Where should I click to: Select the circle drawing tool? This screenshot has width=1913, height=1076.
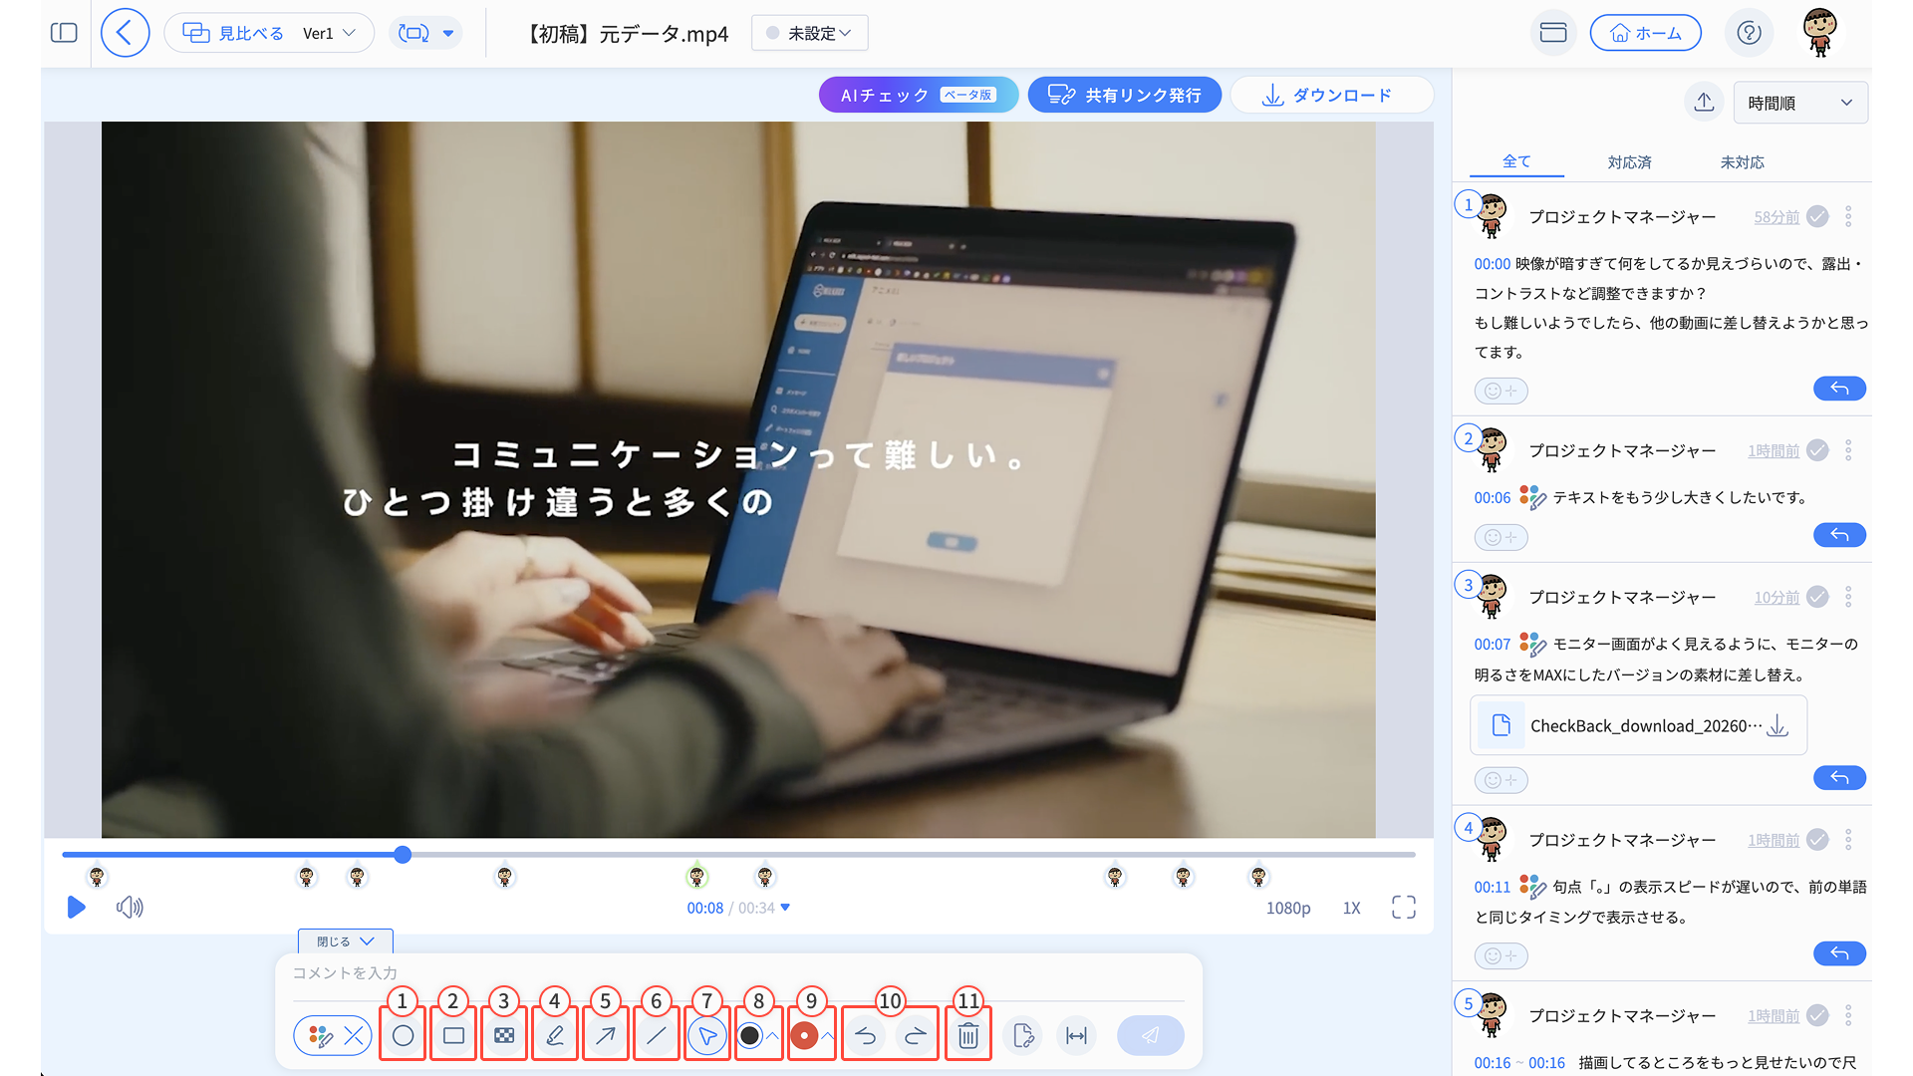click(x=403, y=1036)
